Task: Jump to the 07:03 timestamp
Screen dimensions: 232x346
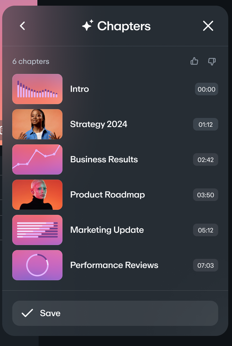Action: click(x=206, y=265)
